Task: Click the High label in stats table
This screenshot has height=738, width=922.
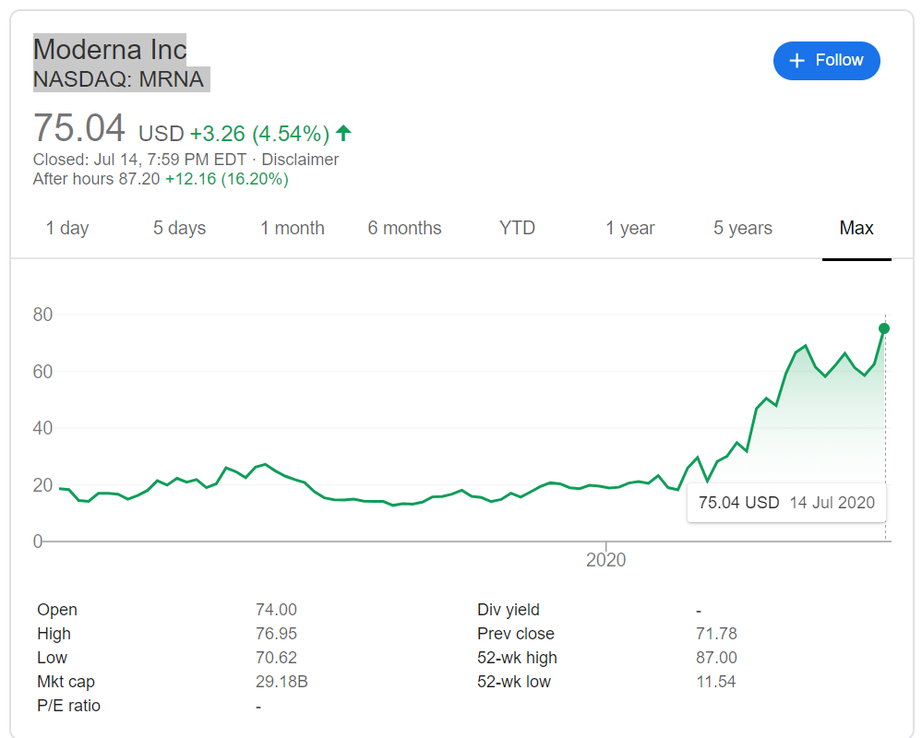Action: tap(54, 634)
